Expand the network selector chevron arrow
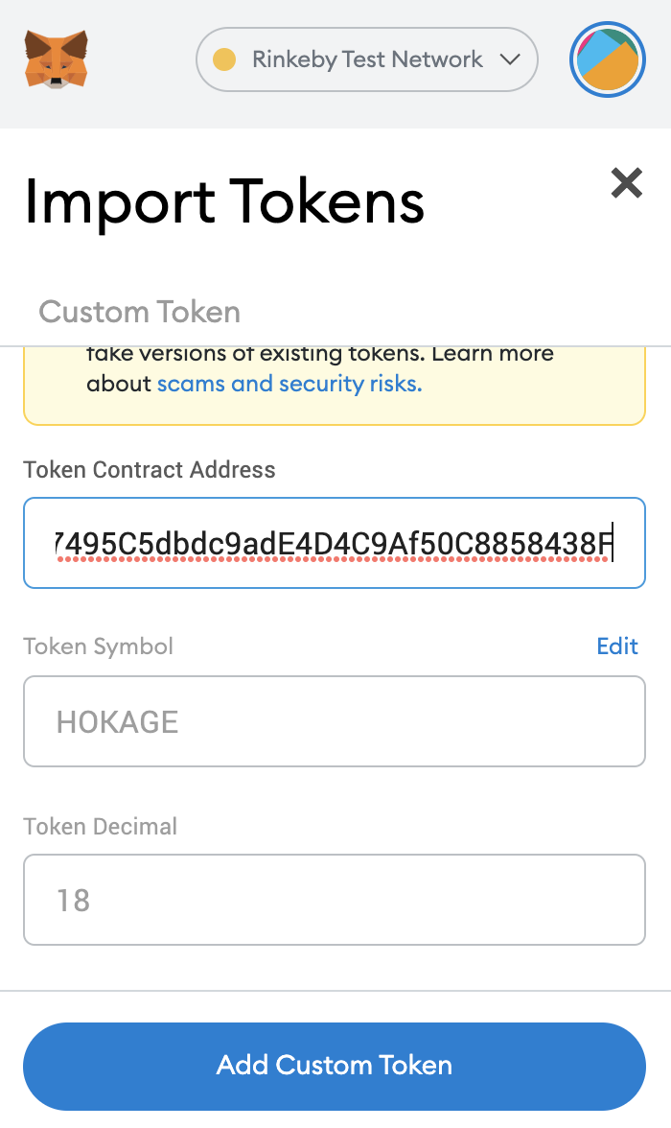The height and width of the screenshot is (1128, 671). (510, 59)
